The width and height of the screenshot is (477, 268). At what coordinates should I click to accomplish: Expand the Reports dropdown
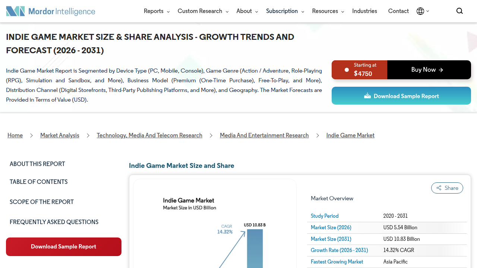(157, 11)
